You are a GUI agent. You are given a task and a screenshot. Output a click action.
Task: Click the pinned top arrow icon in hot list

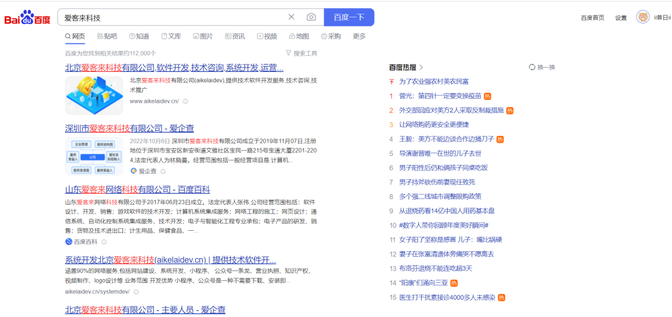click(391, 81)
